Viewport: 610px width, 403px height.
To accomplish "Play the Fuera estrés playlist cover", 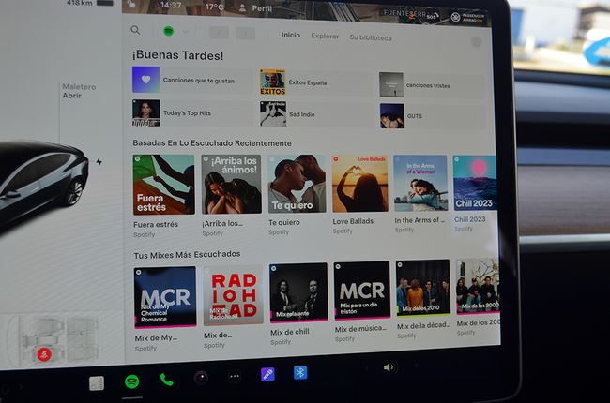I will click(x=164, y=185).
